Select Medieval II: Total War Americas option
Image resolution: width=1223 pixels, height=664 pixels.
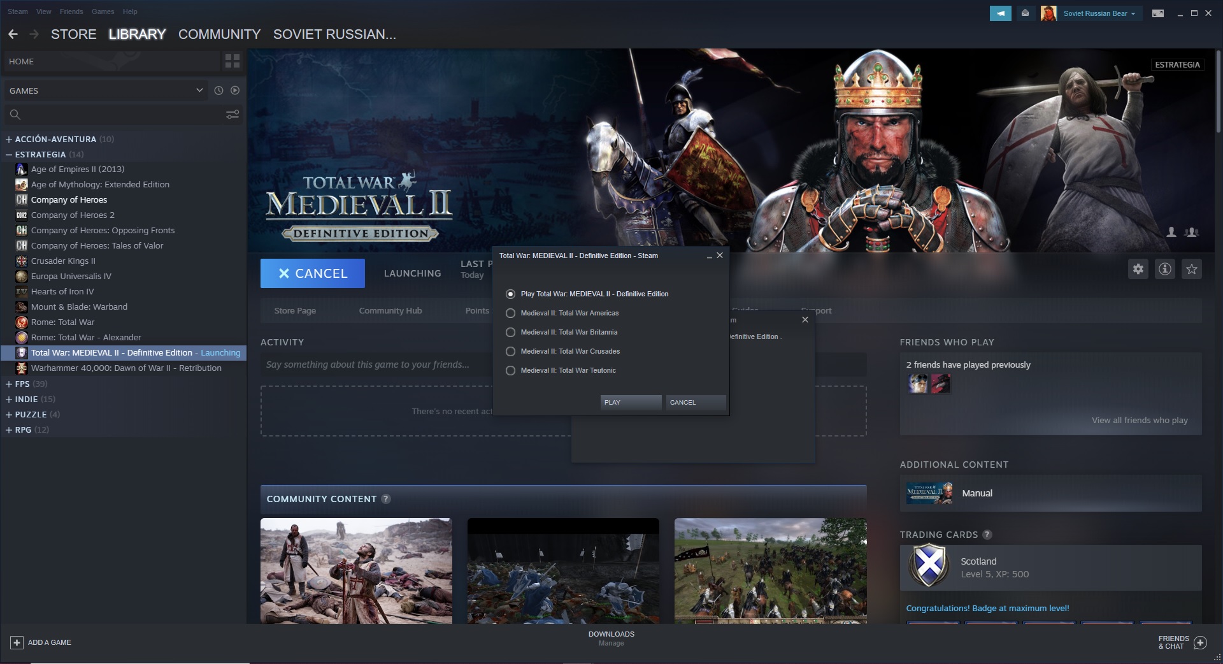(x=562, y=313)
